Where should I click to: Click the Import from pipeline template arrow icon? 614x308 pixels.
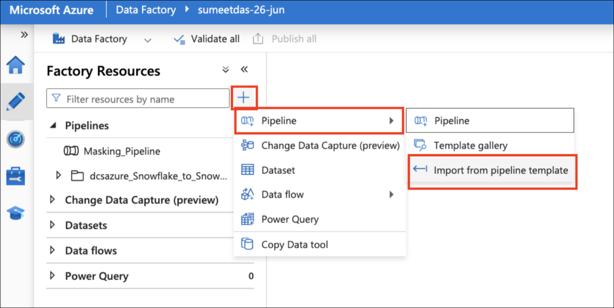[x=420, y=169]
